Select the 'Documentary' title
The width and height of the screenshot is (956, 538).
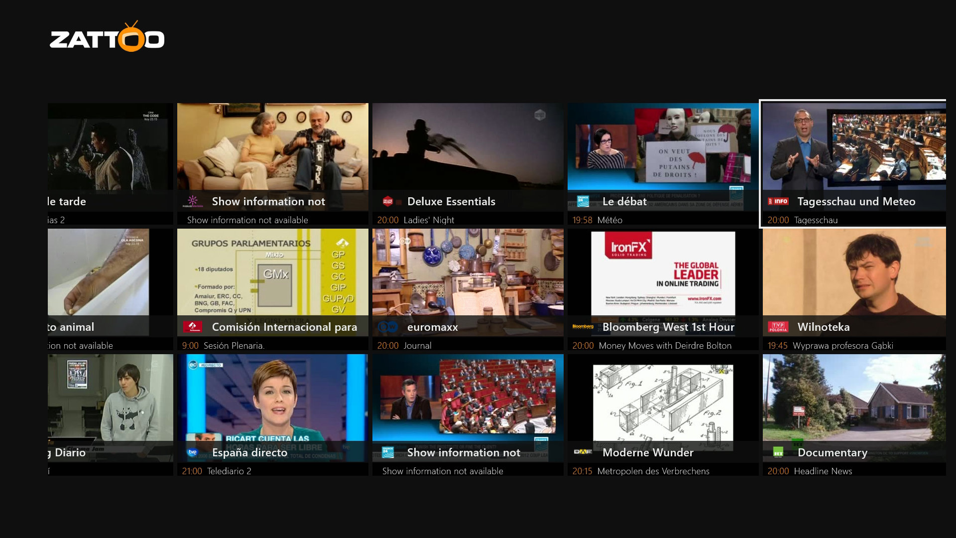(833, 452)
